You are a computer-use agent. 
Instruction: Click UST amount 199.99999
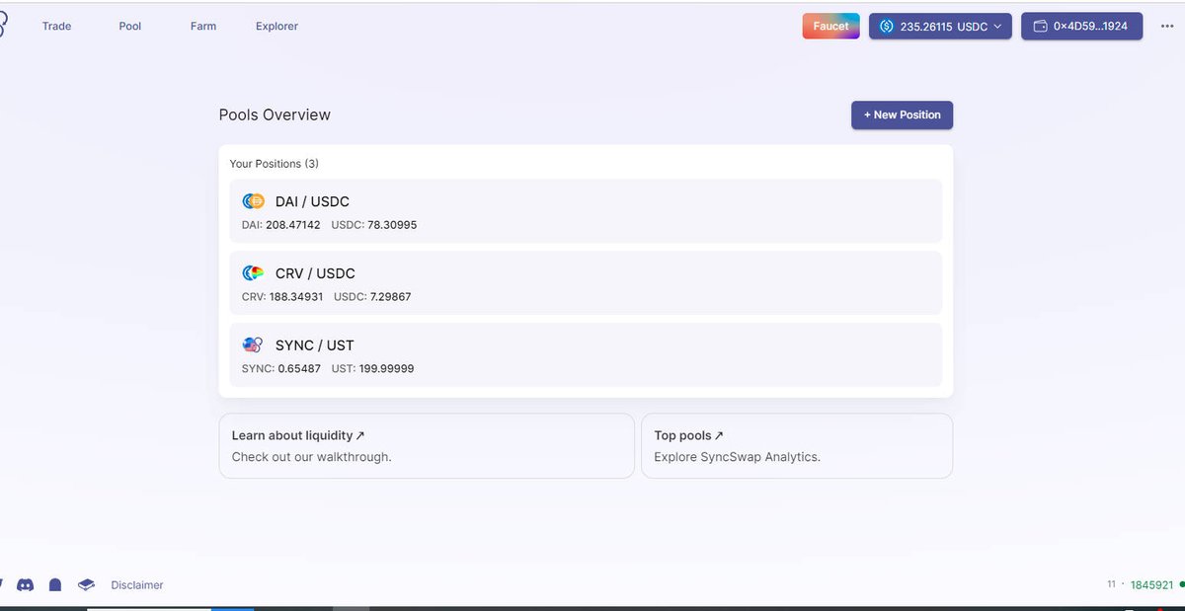click(x=386, y=369)
